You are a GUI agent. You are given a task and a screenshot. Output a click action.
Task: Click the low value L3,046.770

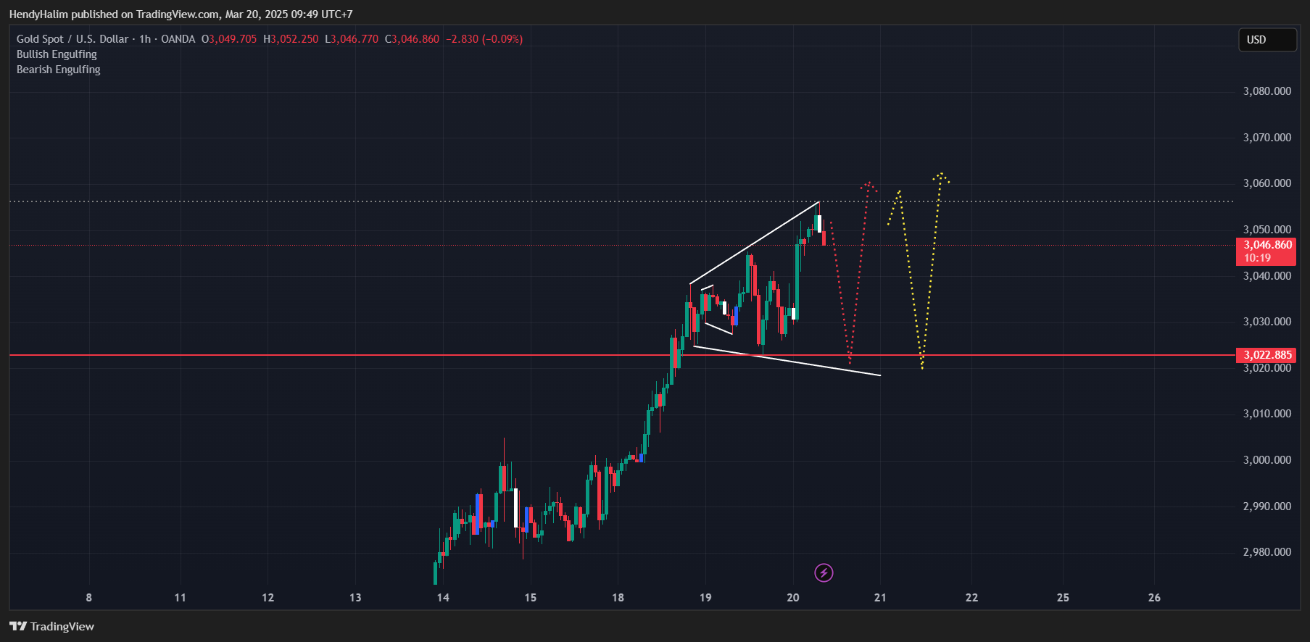pyautogui.click(x=352, y=39)
